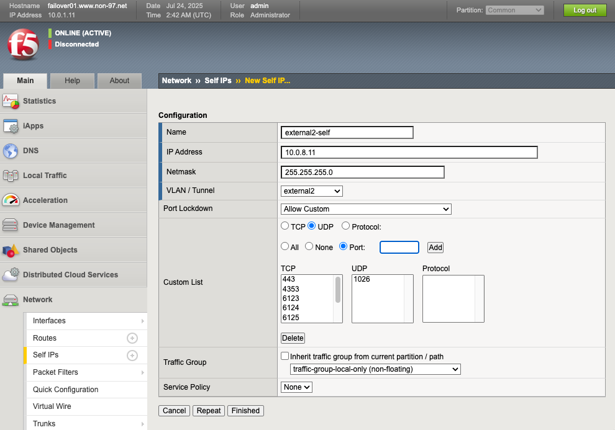The height and width of the screenshot is (430, 615).
Task: Open Virtual Wire menu item
Action: pyautogui.click(x=52, y=406)
